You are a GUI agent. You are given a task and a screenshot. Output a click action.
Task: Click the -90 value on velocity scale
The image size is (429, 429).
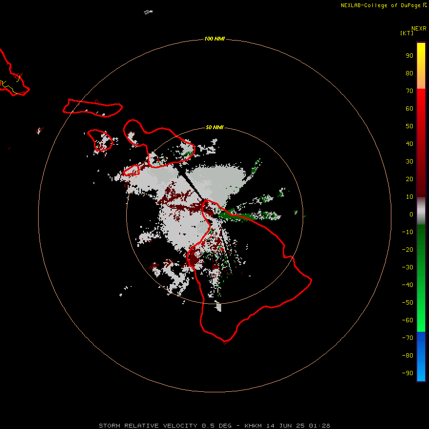point(408,373)
